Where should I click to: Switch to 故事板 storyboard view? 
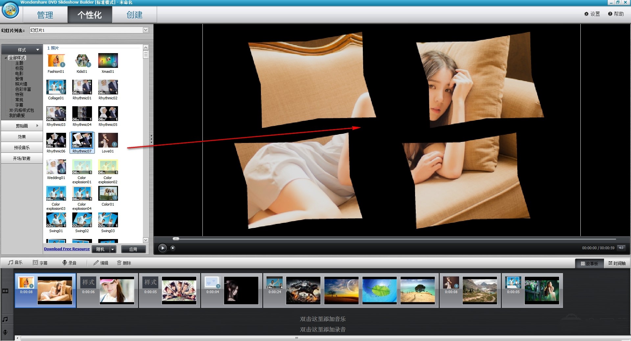589,263
